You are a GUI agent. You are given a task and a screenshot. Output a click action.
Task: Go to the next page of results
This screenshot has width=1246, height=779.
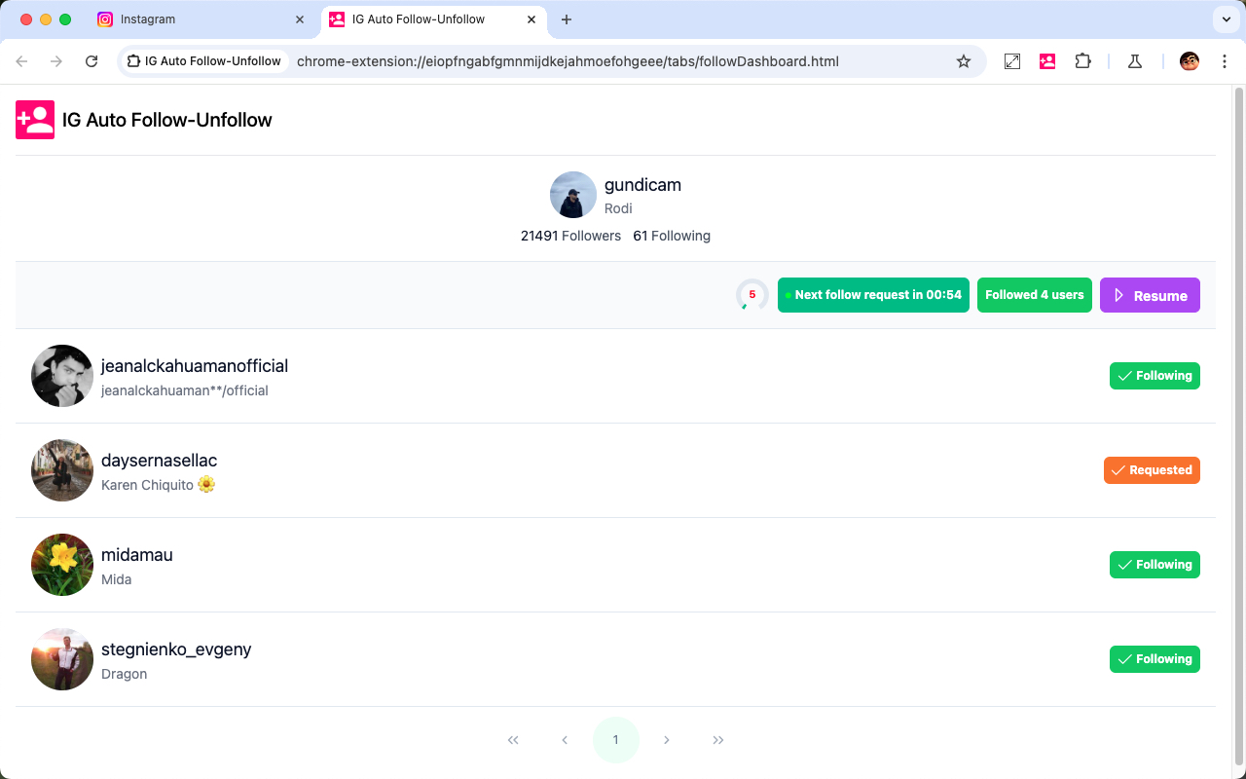(x=667, y=740)
